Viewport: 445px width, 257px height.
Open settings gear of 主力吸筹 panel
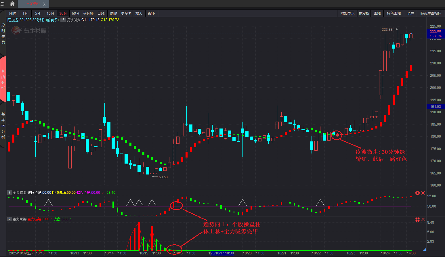[x=417, y=219]
